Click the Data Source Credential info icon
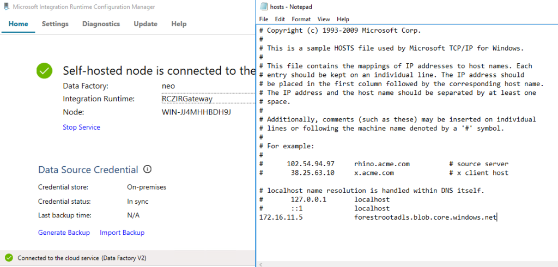 (147, 169)
